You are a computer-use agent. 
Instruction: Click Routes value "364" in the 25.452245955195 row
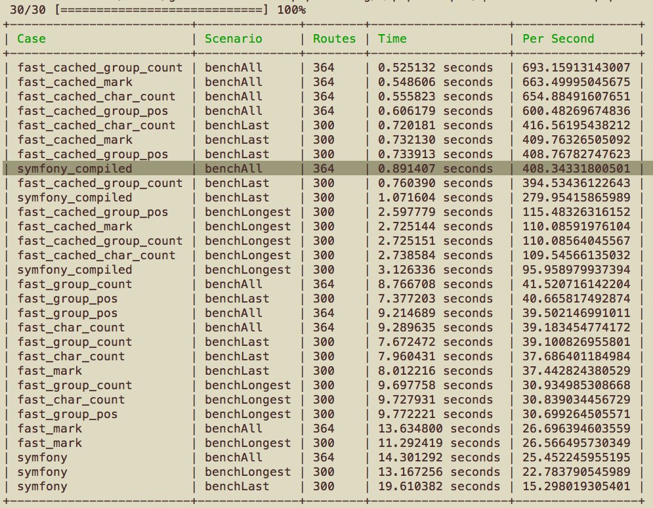[324, 457]
